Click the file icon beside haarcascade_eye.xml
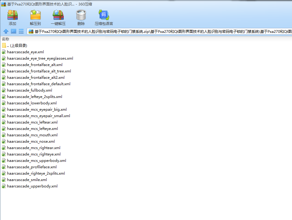 (x=4, y=52)
